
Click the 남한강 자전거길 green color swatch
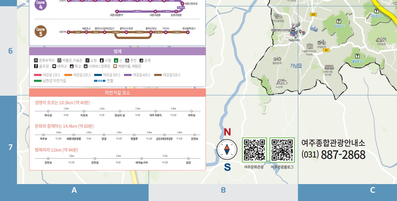(38, 81)
